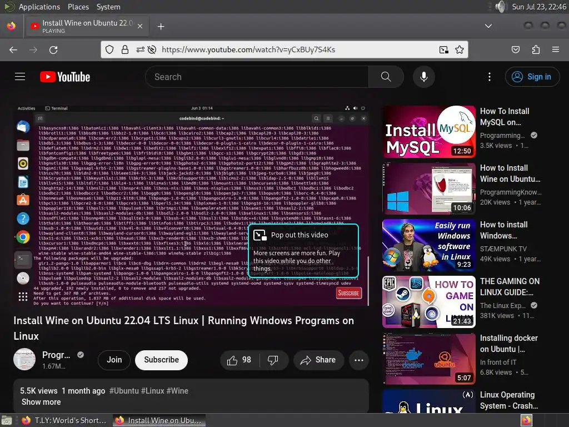Close the Install Wine on Ubuntu tab
This screenshot has width=569, height=427.
coord(139,26)
